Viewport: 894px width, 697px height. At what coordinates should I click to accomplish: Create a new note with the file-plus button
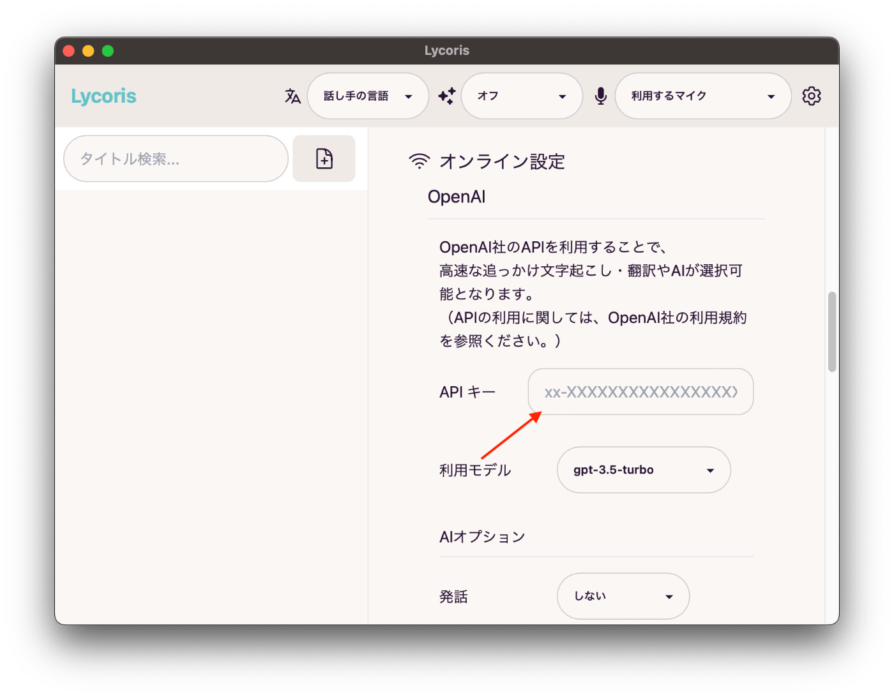click(324, 158)
